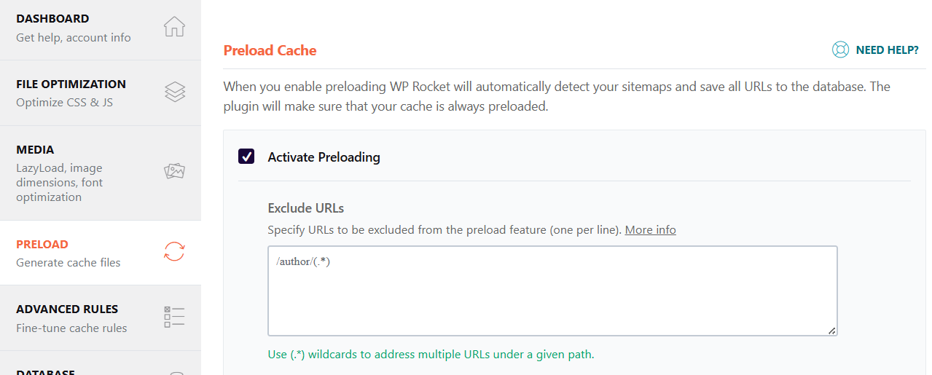Click the Advanced Rules checklist icon
The width and height of the screenshot is (932, 375).
pyautogui.click(x=174, y=317)
